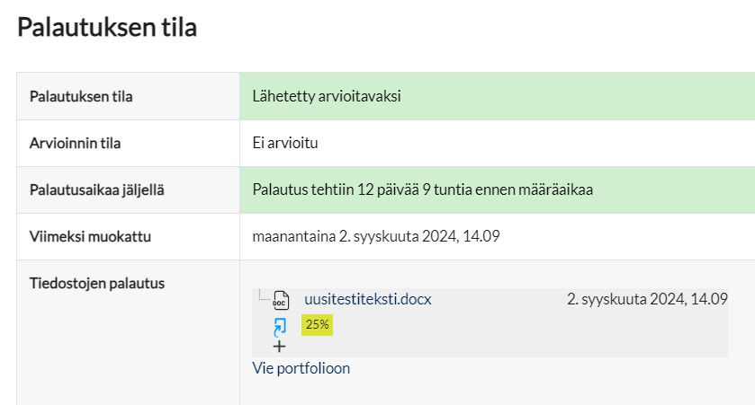This screenshot has width=755, height=405.
Task: Open the uusitestiteksti.docx file link
Action: pyautogui.click(x=368, y=299)
